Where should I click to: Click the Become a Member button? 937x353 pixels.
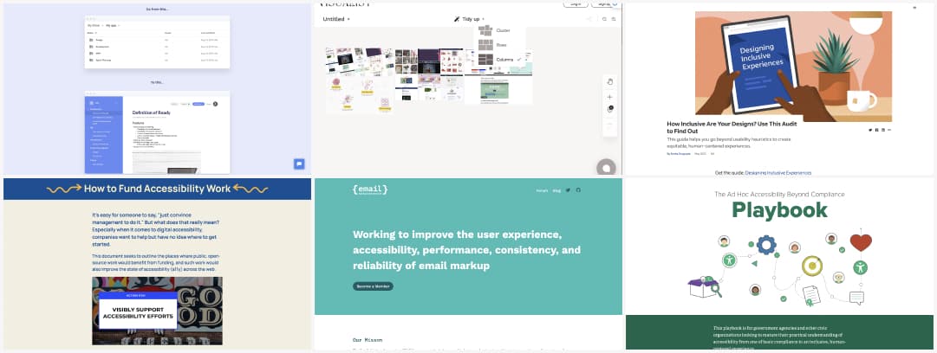(x=373, y=286)
